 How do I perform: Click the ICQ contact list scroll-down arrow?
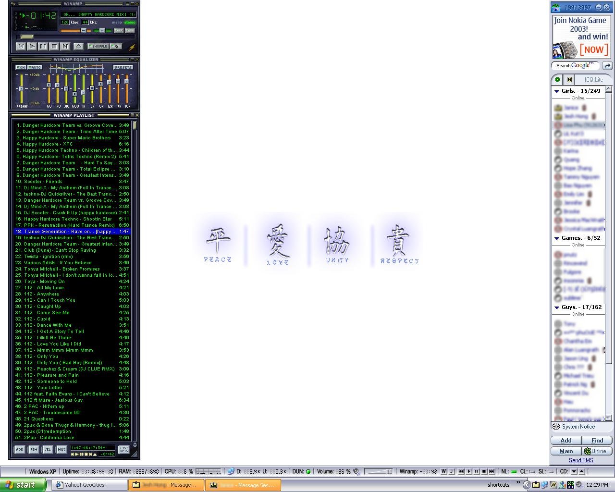click(609, 418)
